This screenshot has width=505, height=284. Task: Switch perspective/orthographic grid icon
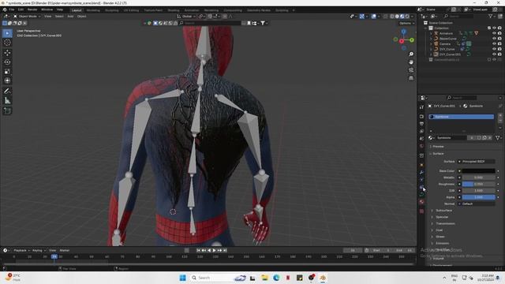click(411, 78)
